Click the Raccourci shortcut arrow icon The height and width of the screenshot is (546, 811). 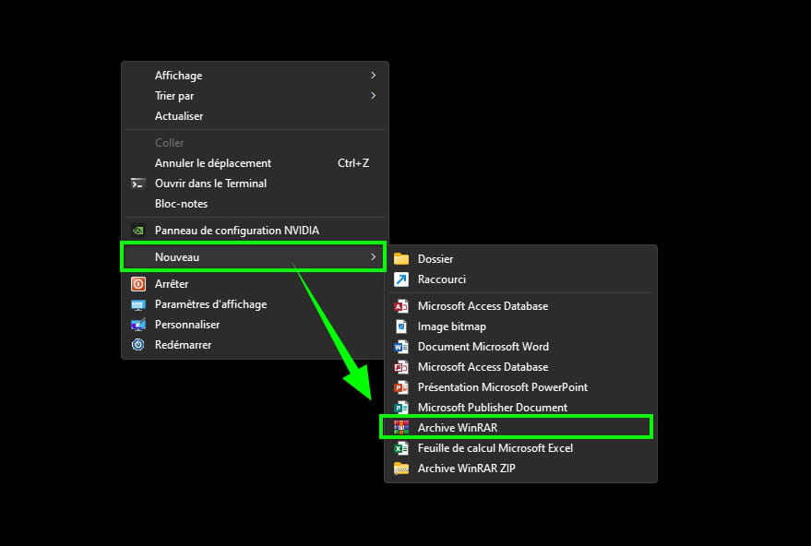pos(401,279)
